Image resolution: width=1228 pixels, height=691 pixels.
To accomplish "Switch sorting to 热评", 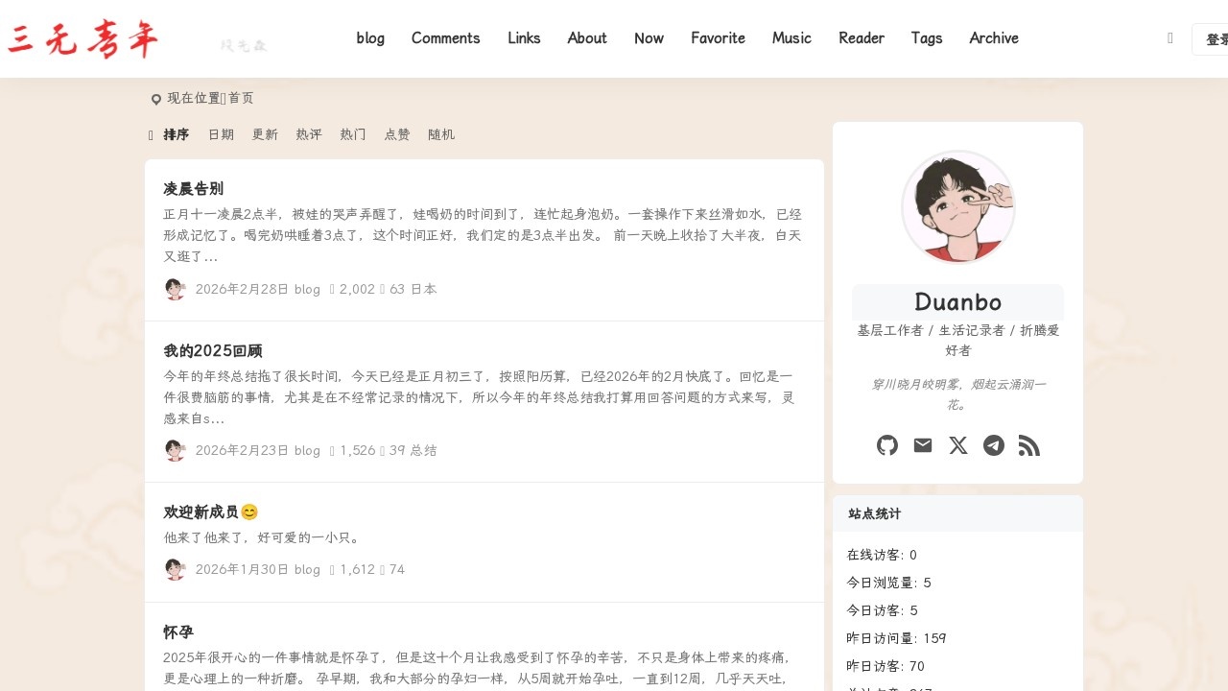I will point(309,134).
